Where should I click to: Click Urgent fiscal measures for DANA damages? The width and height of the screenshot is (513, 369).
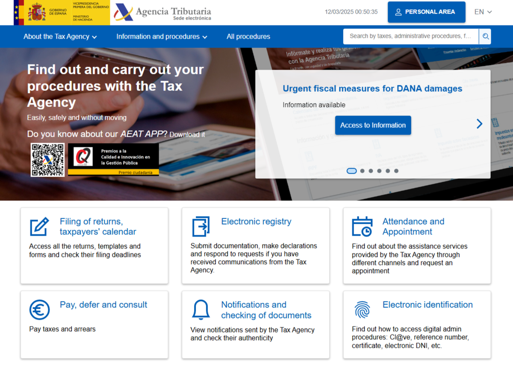click(x=372, y=89)
